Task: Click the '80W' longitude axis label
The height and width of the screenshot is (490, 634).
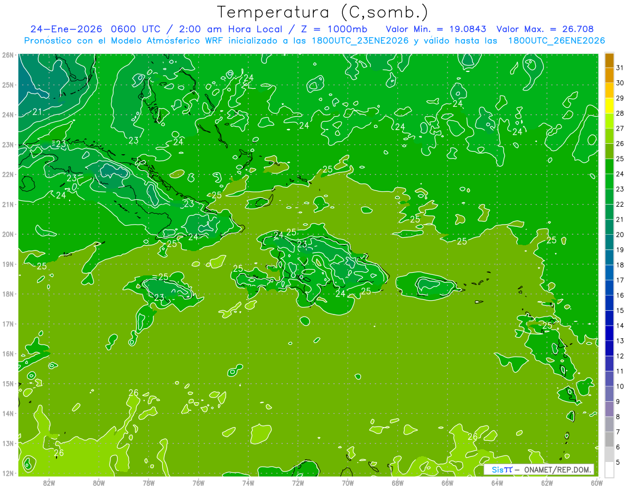Action: click(99, 482)
